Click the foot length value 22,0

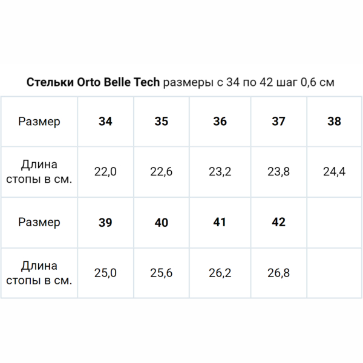105,172
